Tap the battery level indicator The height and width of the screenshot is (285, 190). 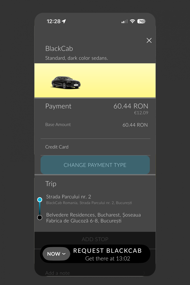(141, 21)
